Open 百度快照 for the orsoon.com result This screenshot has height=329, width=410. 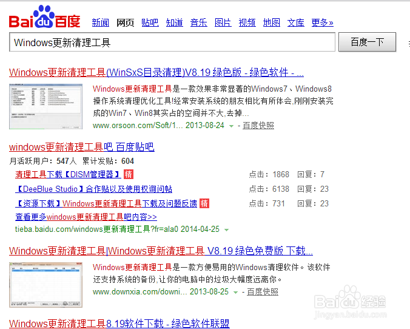[x=258, y=126]
